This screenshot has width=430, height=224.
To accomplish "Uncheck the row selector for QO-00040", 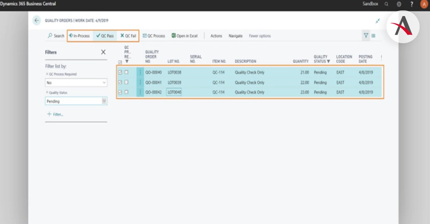I will [x=120, y=72].
